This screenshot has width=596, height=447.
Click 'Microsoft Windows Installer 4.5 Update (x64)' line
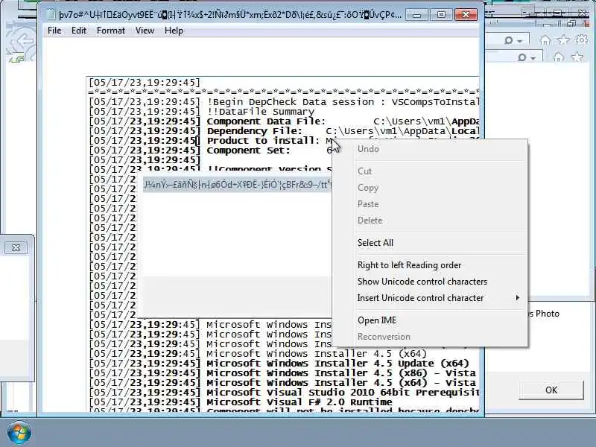(x=279, y=364)
